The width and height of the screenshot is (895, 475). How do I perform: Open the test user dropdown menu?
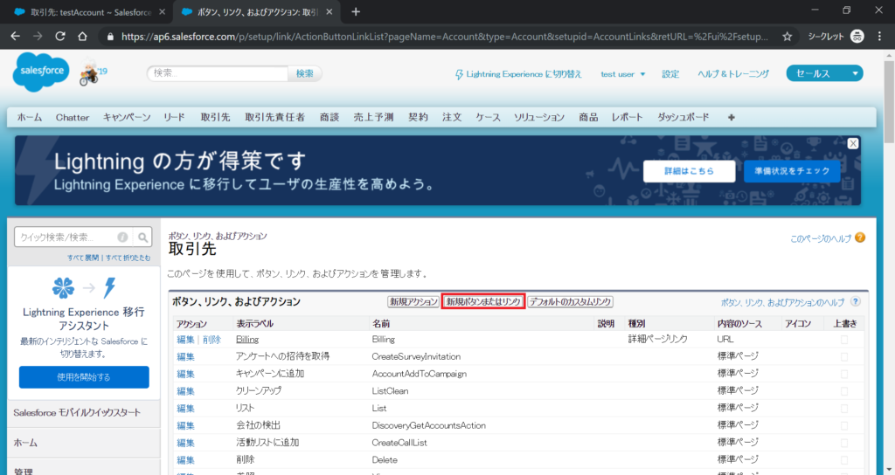pyautogui.click(x=623, y=74)
